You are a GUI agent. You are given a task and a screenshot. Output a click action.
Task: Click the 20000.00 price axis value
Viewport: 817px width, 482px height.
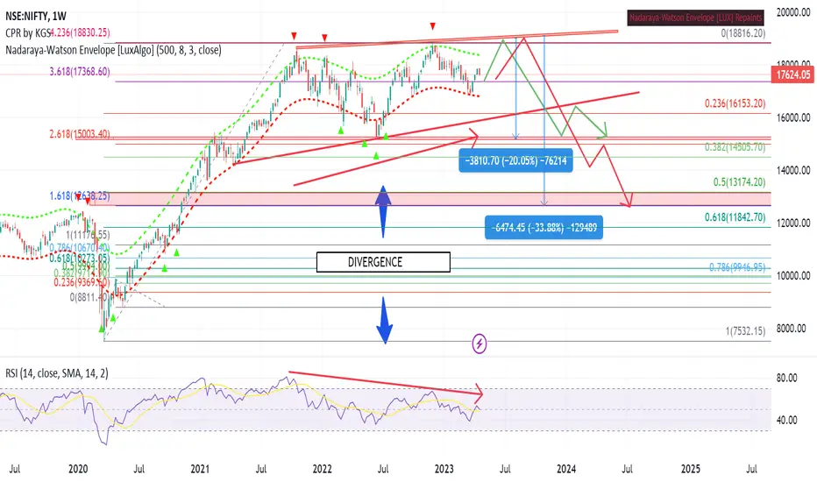click(793, 12)
